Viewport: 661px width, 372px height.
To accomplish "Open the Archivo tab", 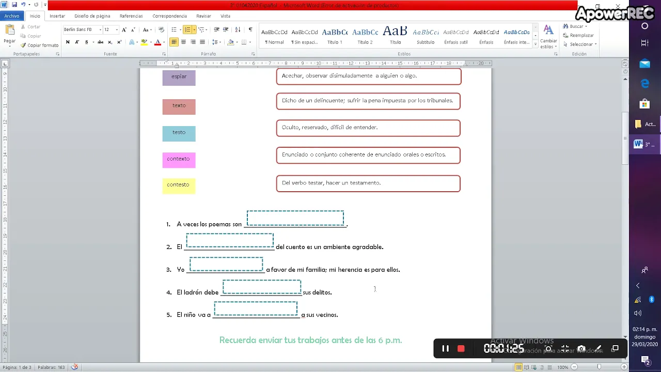I will (11, 16).
